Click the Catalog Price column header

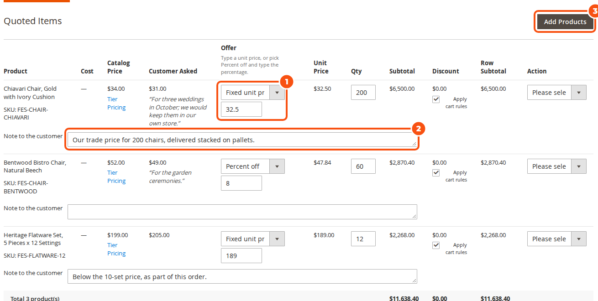119,67
